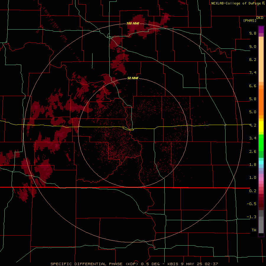This screenshot has height=266, width=266.
Task: Click the DKD label above the color scale
Action: pos(260,18)
